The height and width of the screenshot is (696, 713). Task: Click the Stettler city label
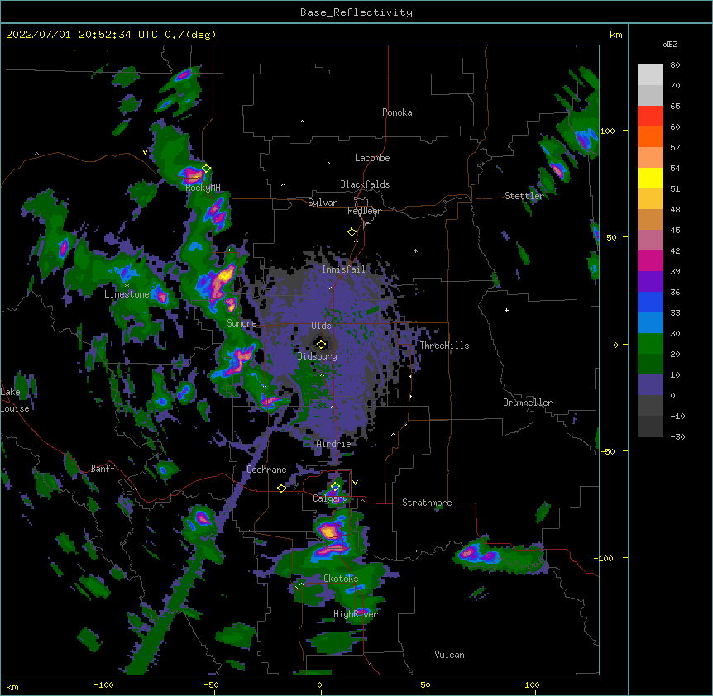pos(524,196)
